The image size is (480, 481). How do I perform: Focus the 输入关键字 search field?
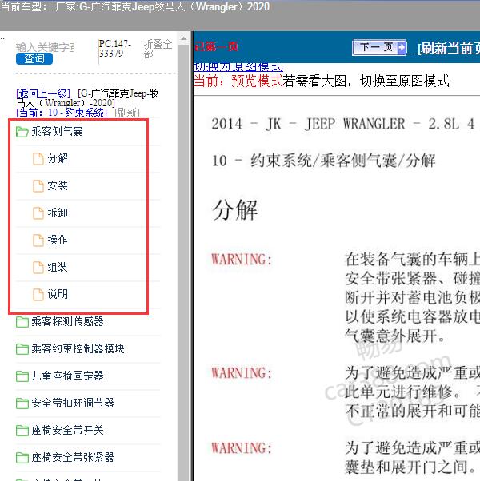(x=45, y=47)
